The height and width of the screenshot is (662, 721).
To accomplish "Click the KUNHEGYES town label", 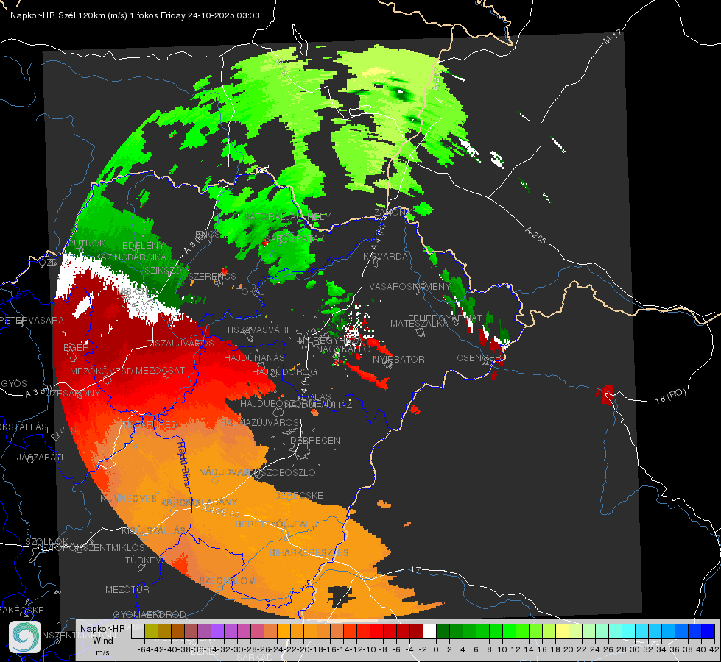I will [x=128, y=498].
